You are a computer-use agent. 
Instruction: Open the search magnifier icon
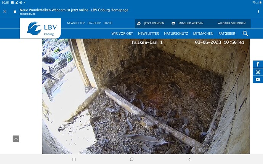[245, 33]
